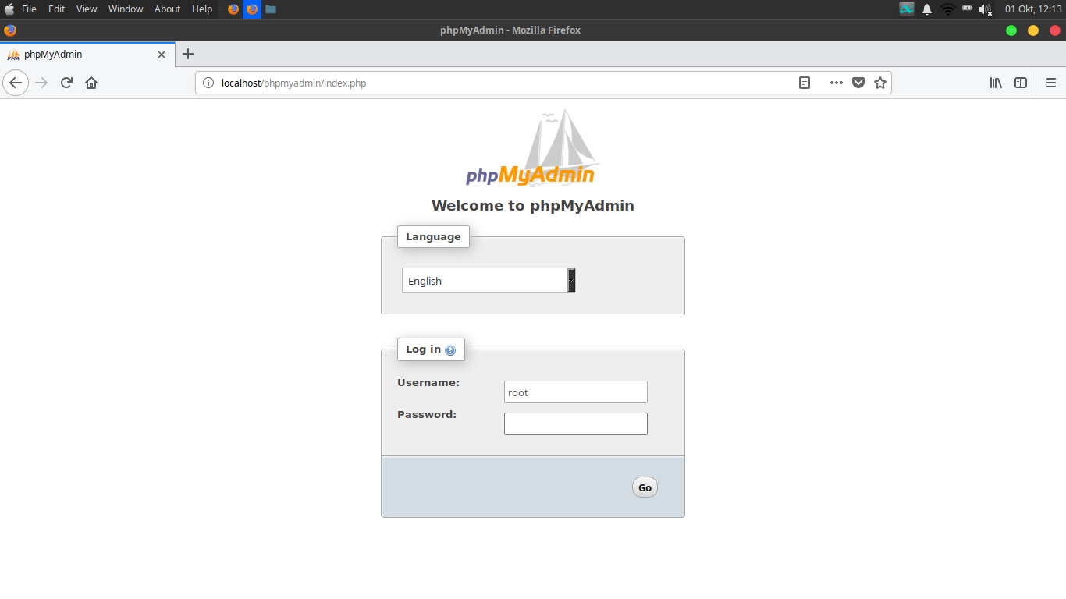Reload the current page
Viewport: 1066px width, 599px height.
click(x=66, y=83)
